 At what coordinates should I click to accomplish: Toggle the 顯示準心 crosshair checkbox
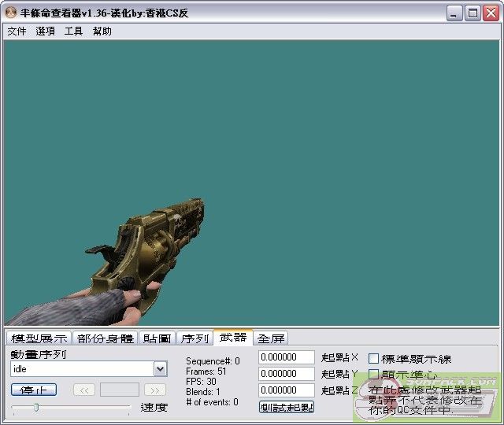[374, 375]
